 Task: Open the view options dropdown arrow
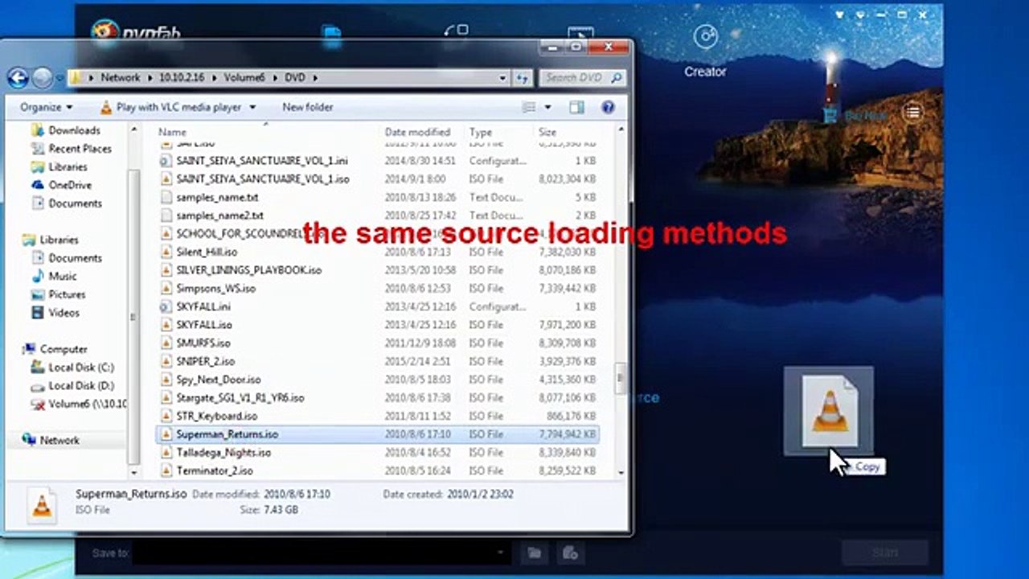pos(548,107)
